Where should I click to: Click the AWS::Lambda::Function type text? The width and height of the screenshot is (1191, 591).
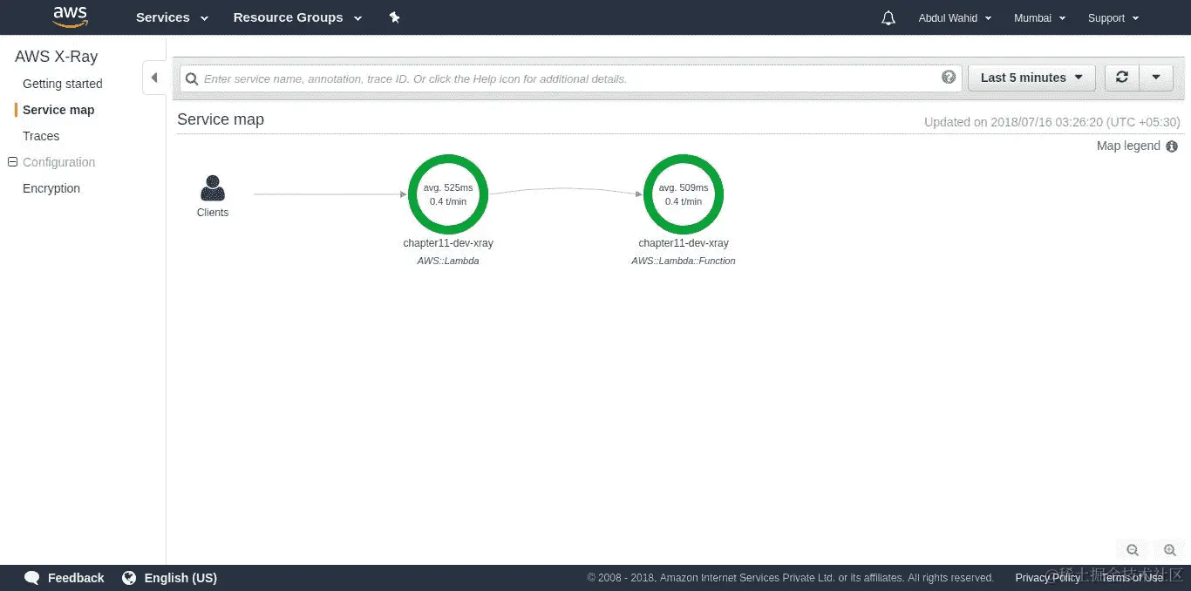point(684,261)
